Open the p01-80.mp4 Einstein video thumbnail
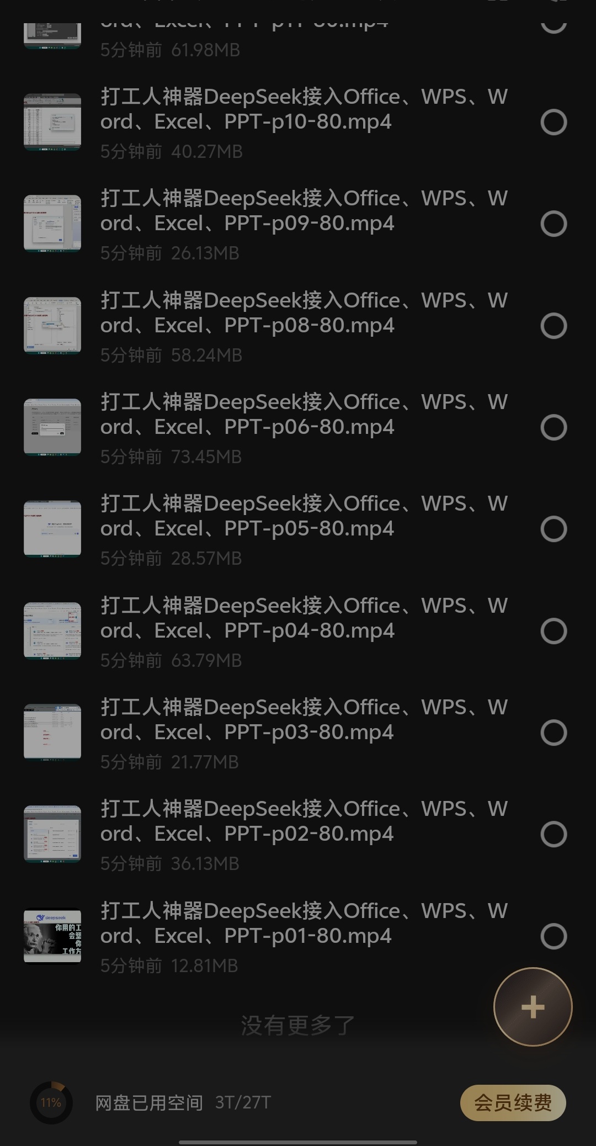Image resolution: width=596 pixels, height=1146 pixels. click(52, 936)
